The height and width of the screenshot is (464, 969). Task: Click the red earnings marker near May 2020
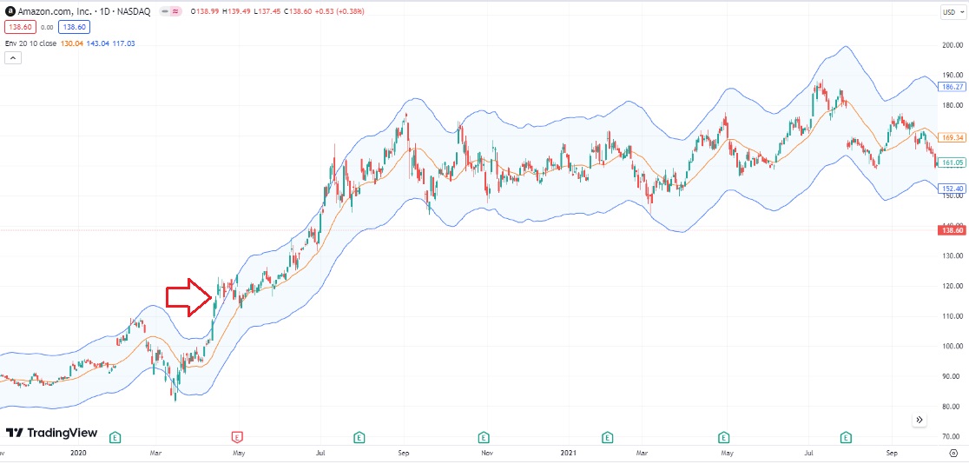237,437
